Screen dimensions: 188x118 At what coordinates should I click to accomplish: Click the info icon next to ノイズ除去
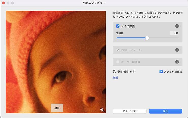coord(177,26)
